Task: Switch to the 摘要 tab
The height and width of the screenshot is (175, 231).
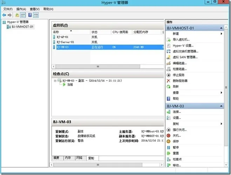Action: pyautogui.click(x=57, y=158)
